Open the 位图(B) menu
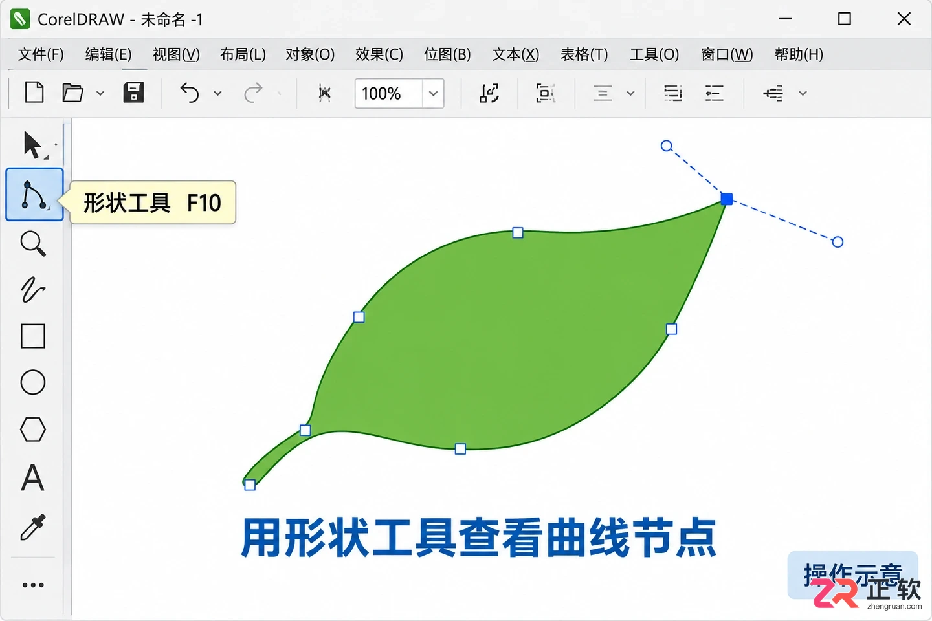 click(447, 54)
